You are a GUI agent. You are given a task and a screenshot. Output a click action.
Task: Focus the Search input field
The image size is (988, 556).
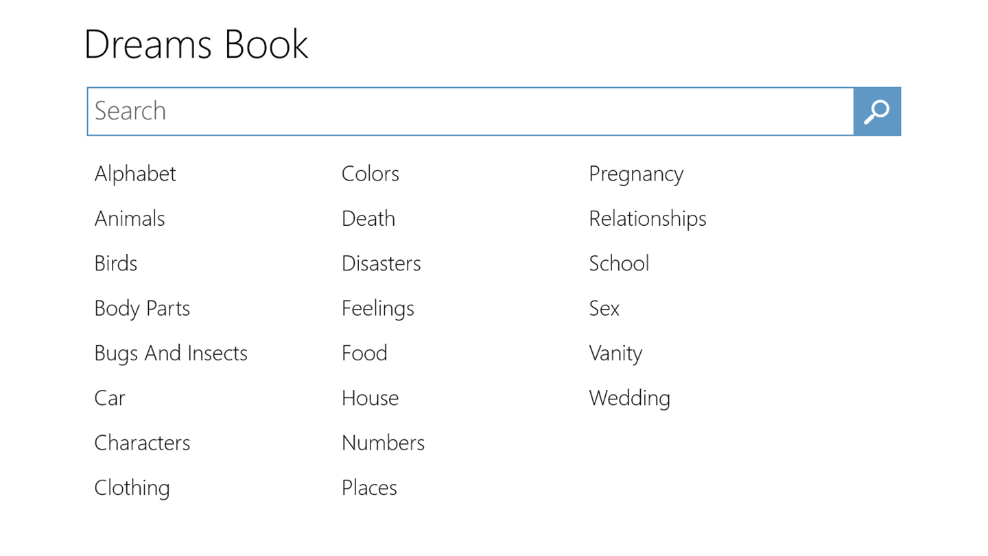pos(470,111)
